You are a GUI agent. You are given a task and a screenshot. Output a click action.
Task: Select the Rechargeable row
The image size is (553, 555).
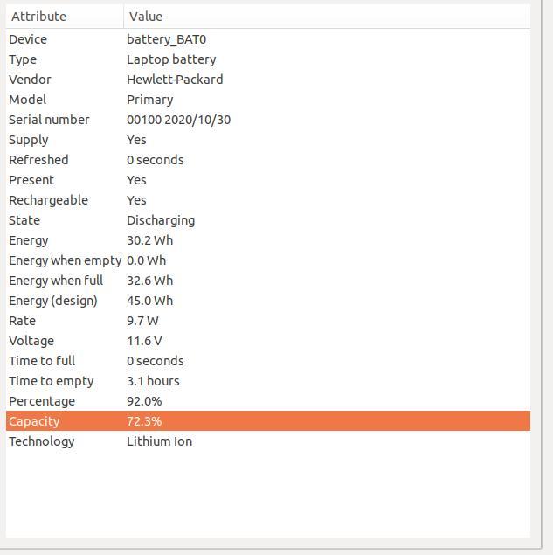point(268,200)
